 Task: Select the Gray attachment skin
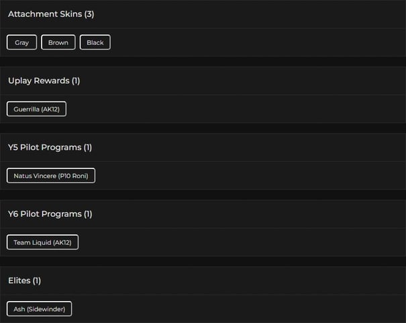[22, 42]
